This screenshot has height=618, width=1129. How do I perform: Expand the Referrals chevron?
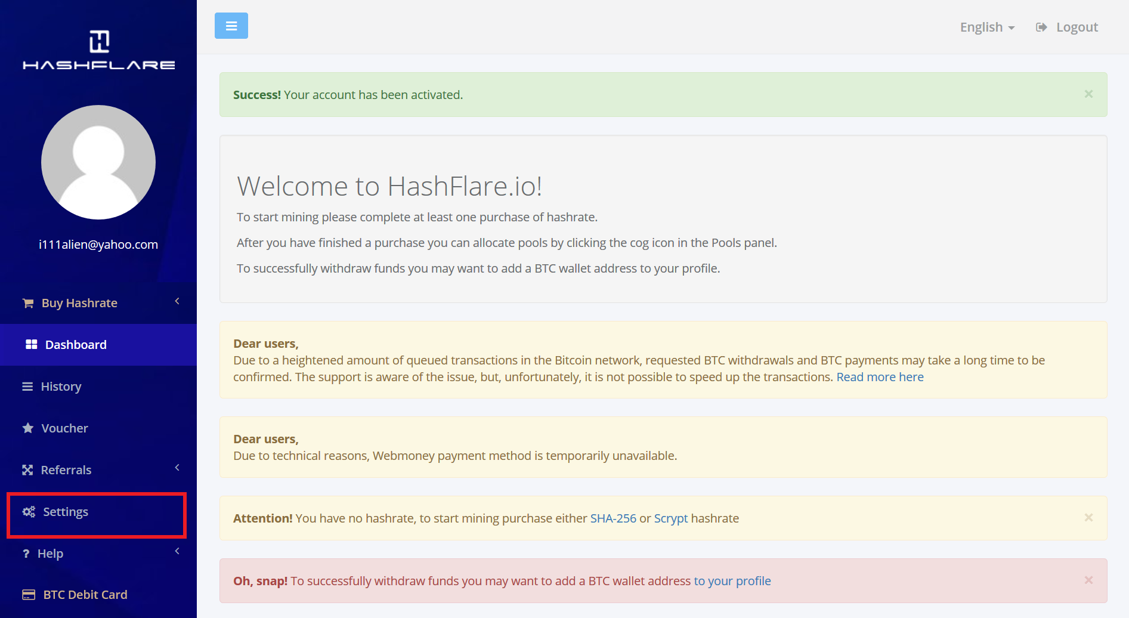(x=177, y=468)
